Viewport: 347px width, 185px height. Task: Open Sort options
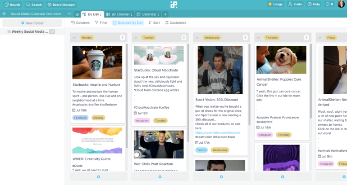tap(154, 23)
